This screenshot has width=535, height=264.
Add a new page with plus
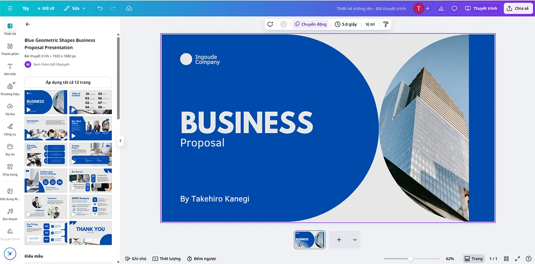pos(339,239)
